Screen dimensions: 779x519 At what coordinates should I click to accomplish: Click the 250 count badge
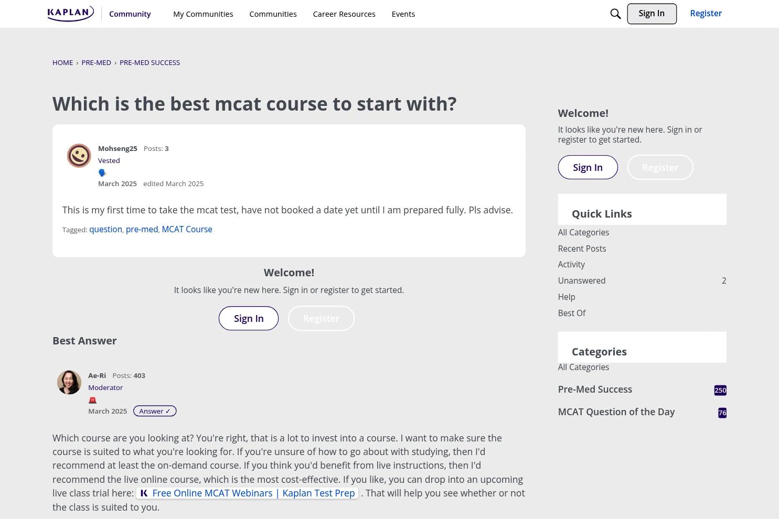pos(720,390)
